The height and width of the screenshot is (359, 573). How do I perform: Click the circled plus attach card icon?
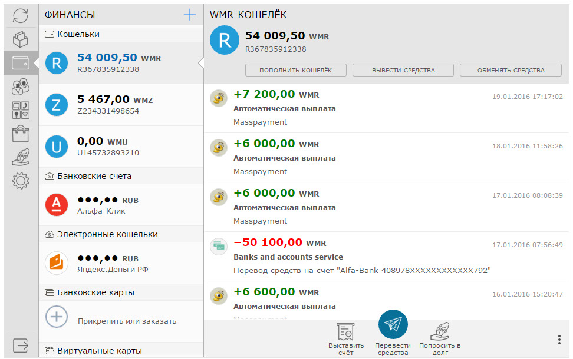56,316
